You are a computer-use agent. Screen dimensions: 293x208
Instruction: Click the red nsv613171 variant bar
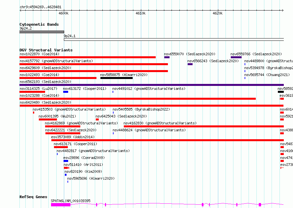pyautogui.click(x=61, y=147)
